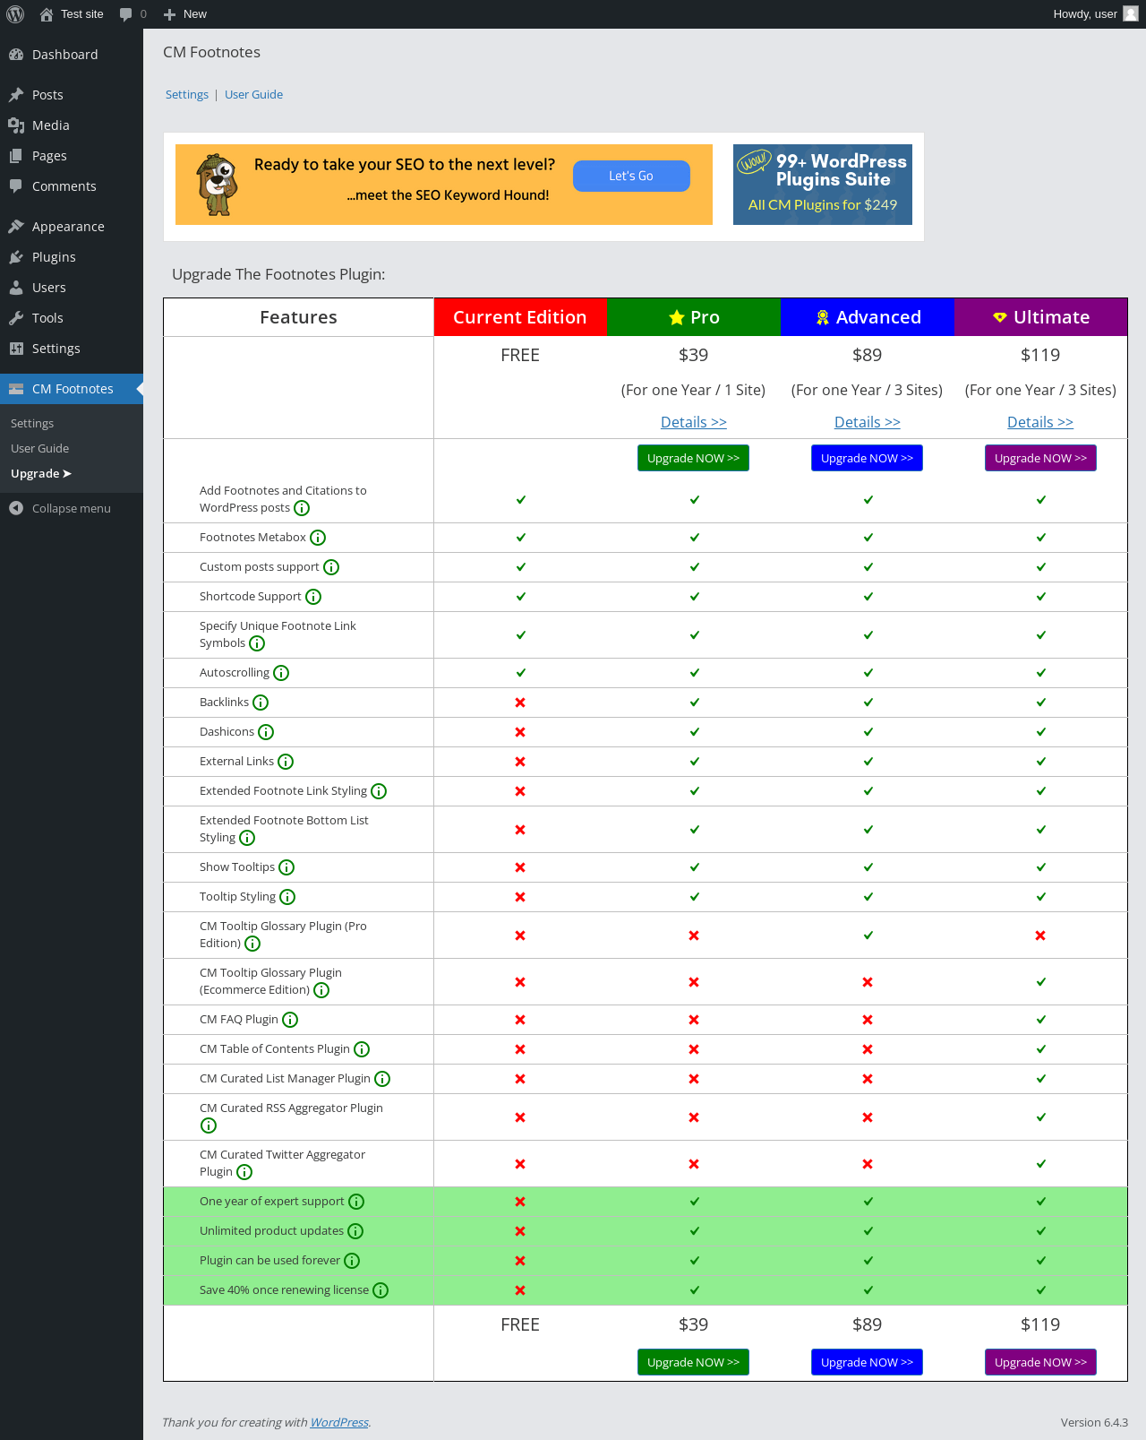Screen dimensions: 1146x1440
Task: Open the Settings link below the page title
Action: tap(187, 94)
